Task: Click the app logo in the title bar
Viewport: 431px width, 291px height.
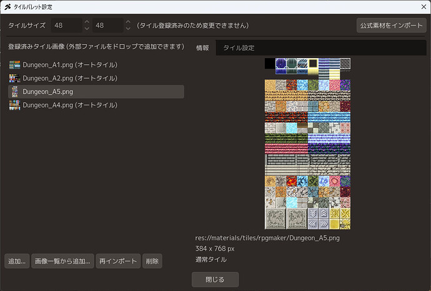Action: click(7, 7)
